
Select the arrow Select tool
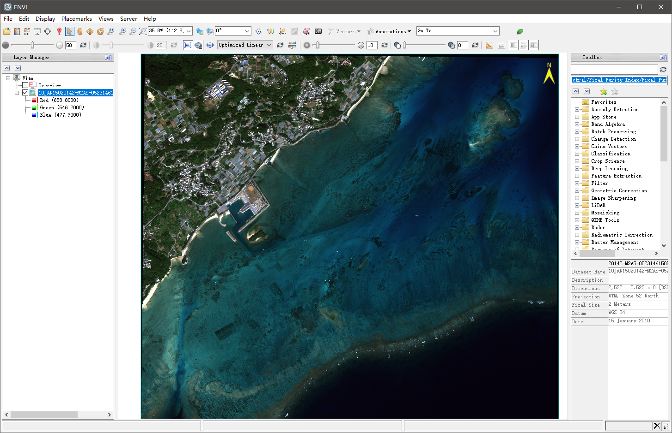pyautogui.click(x=69, y=31)
